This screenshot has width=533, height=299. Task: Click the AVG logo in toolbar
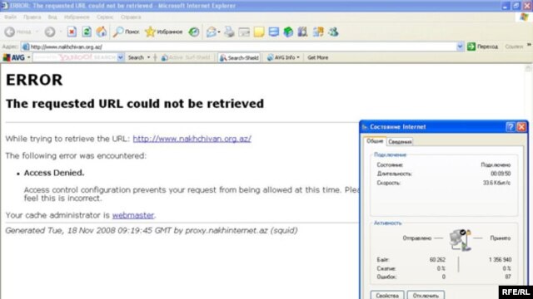[13, 57]
